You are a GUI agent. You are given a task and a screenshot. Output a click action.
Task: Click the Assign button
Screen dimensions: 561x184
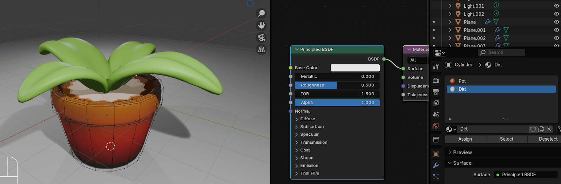pyautogui.click(x=465, y=139)
